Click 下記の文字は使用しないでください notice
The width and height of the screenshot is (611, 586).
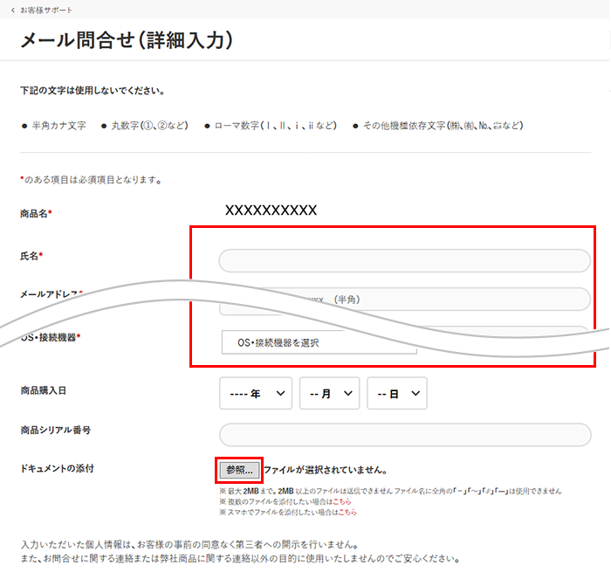pos(93,91)
